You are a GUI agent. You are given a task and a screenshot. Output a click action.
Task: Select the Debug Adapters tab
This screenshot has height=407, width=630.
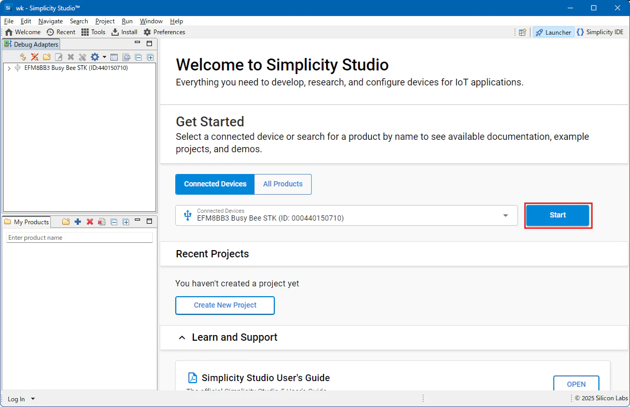(31, 45)
